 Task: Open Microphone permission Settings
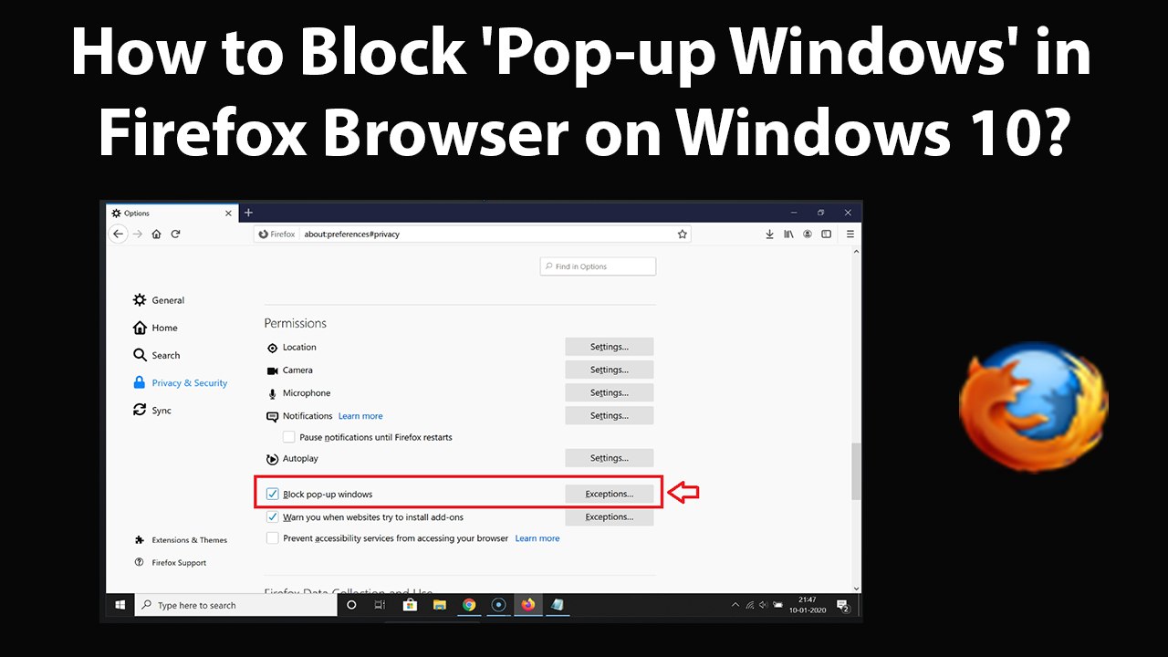610,392
